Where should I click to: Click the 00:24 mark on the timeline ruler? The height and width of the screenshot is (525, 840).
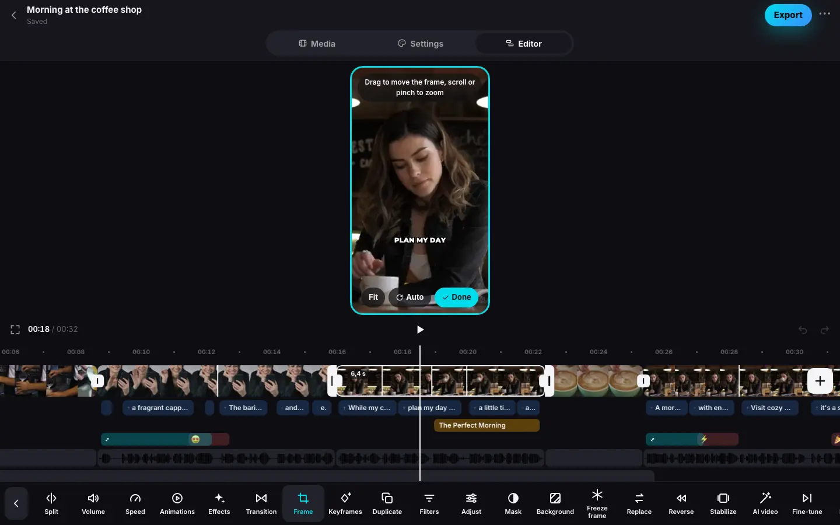click(598, 352)
